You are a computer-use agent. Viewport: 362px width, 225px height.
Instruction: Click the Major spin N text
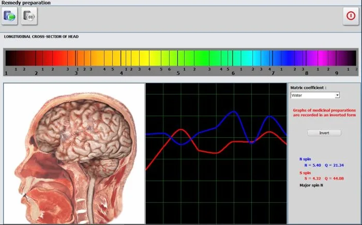pyautogui.click(x=311, y=185)
